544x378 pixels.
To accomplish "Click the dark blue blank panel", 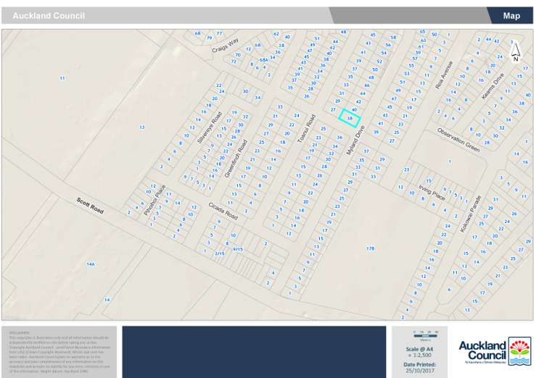I will [x=254, y=352].
